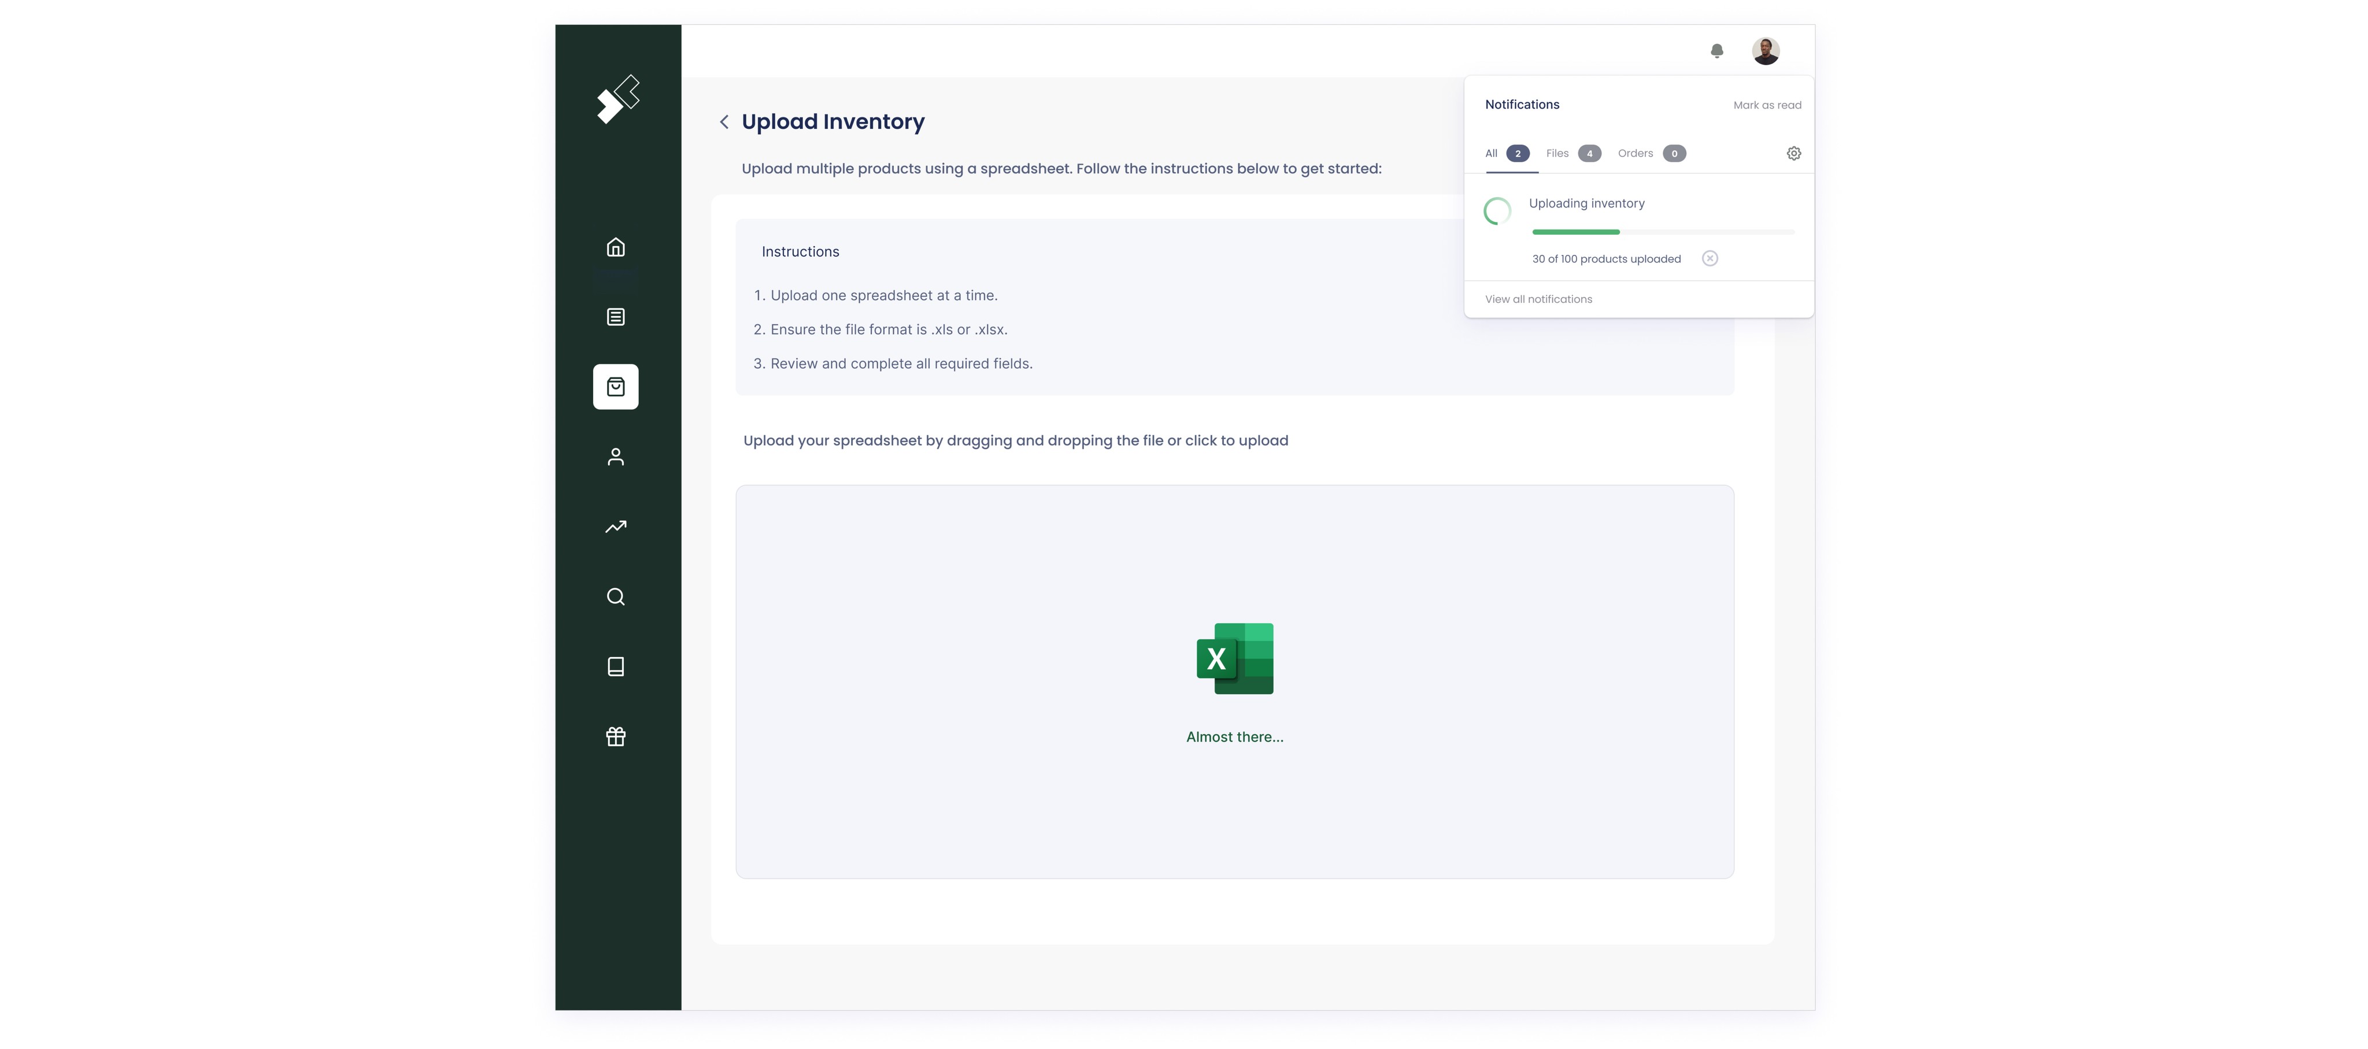The width and height of the screenshot is (2368, 1049).
Task: Open the book sidebar icon
Action: (615, 666)
